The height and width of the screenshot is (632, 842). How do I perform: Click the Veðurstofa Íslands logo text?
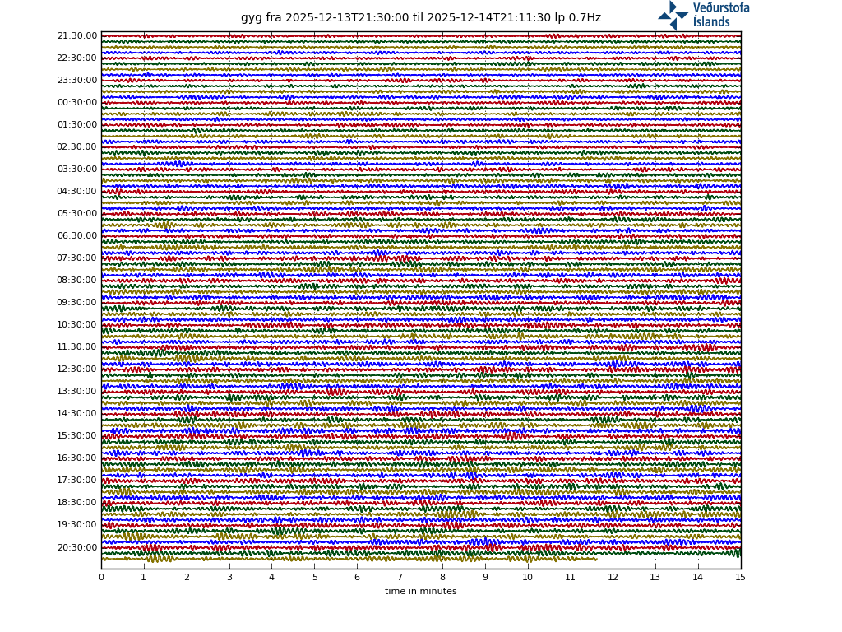(x=720, y=15)
